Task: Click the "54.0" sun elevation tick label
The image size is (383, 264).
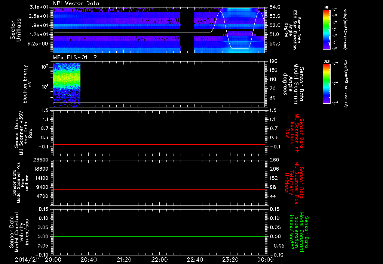Action: point(275,7)
